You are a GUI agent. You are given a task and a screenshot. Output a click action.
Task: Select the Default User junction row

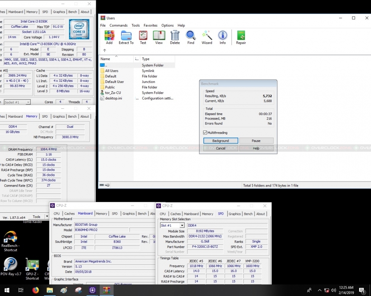[114, 82]
